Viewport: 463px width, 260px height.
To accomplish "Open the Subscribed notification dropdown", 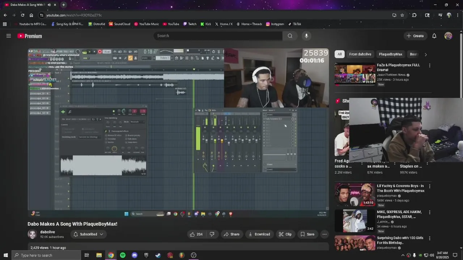I will point(88,234).
